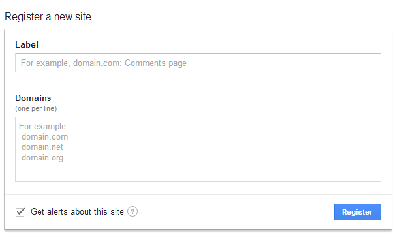Click the empty bottom area of Domains box

198,172
